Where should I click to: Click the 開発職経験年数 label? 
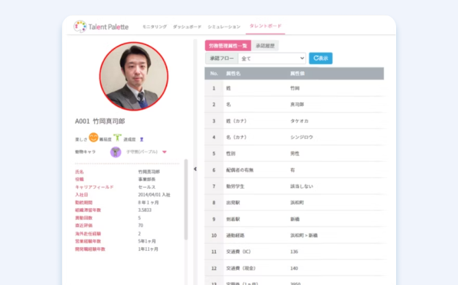pyautogui.click(x=90, y=249)
